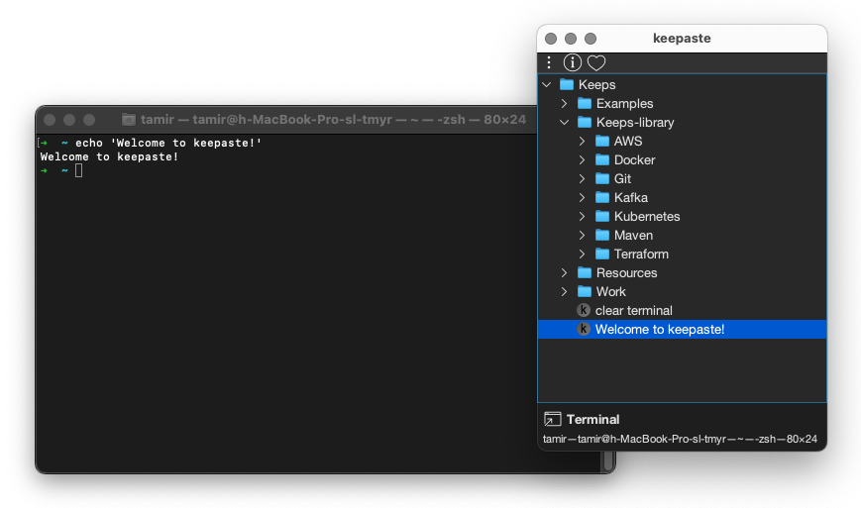The width and height of the screenshot is (861, 508).
Task: Click the AWS folder icon
Action: tap(602, 141)
